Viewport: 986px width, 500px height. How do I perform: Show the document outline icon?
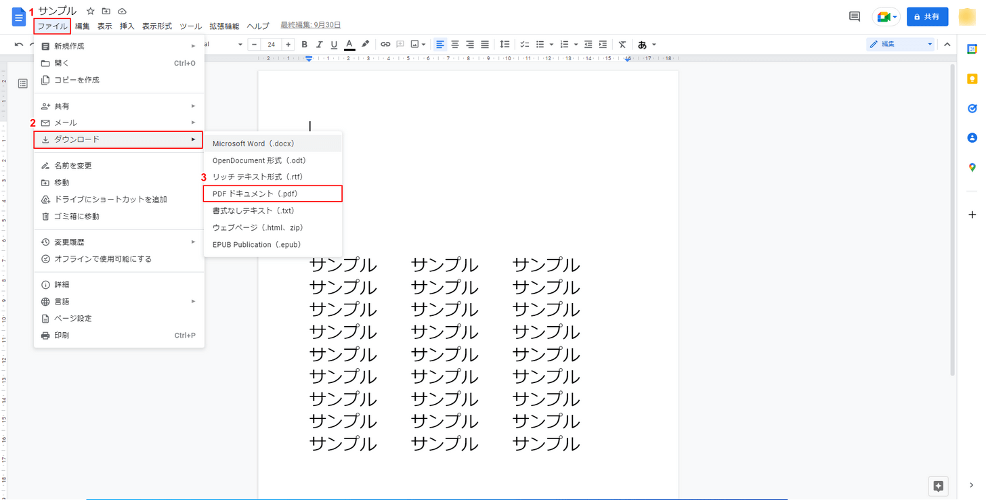(23, 83)
